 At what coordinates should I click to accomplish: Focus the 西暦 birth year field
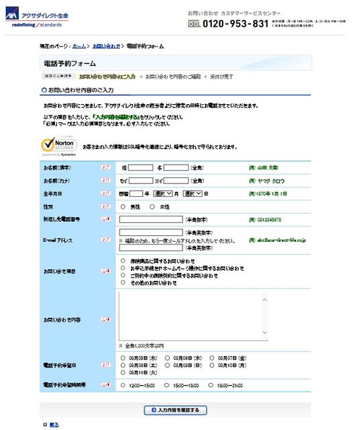tap(136, 193)
